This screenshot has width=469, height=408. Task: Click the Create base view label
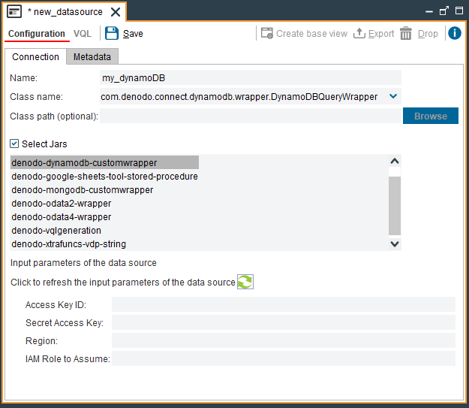(311, 34)
